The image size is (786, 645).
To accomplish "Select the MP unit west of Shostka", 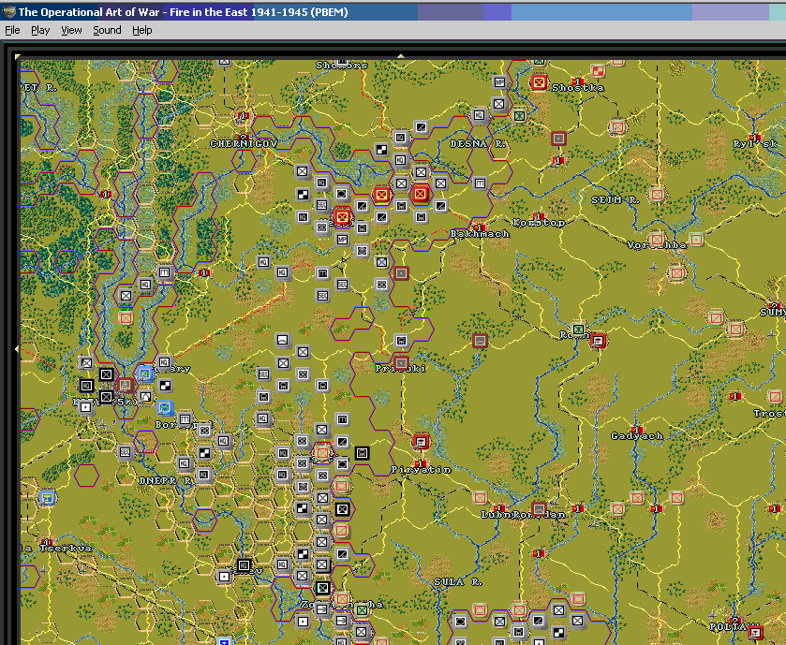I will click(x=499, y=82).
